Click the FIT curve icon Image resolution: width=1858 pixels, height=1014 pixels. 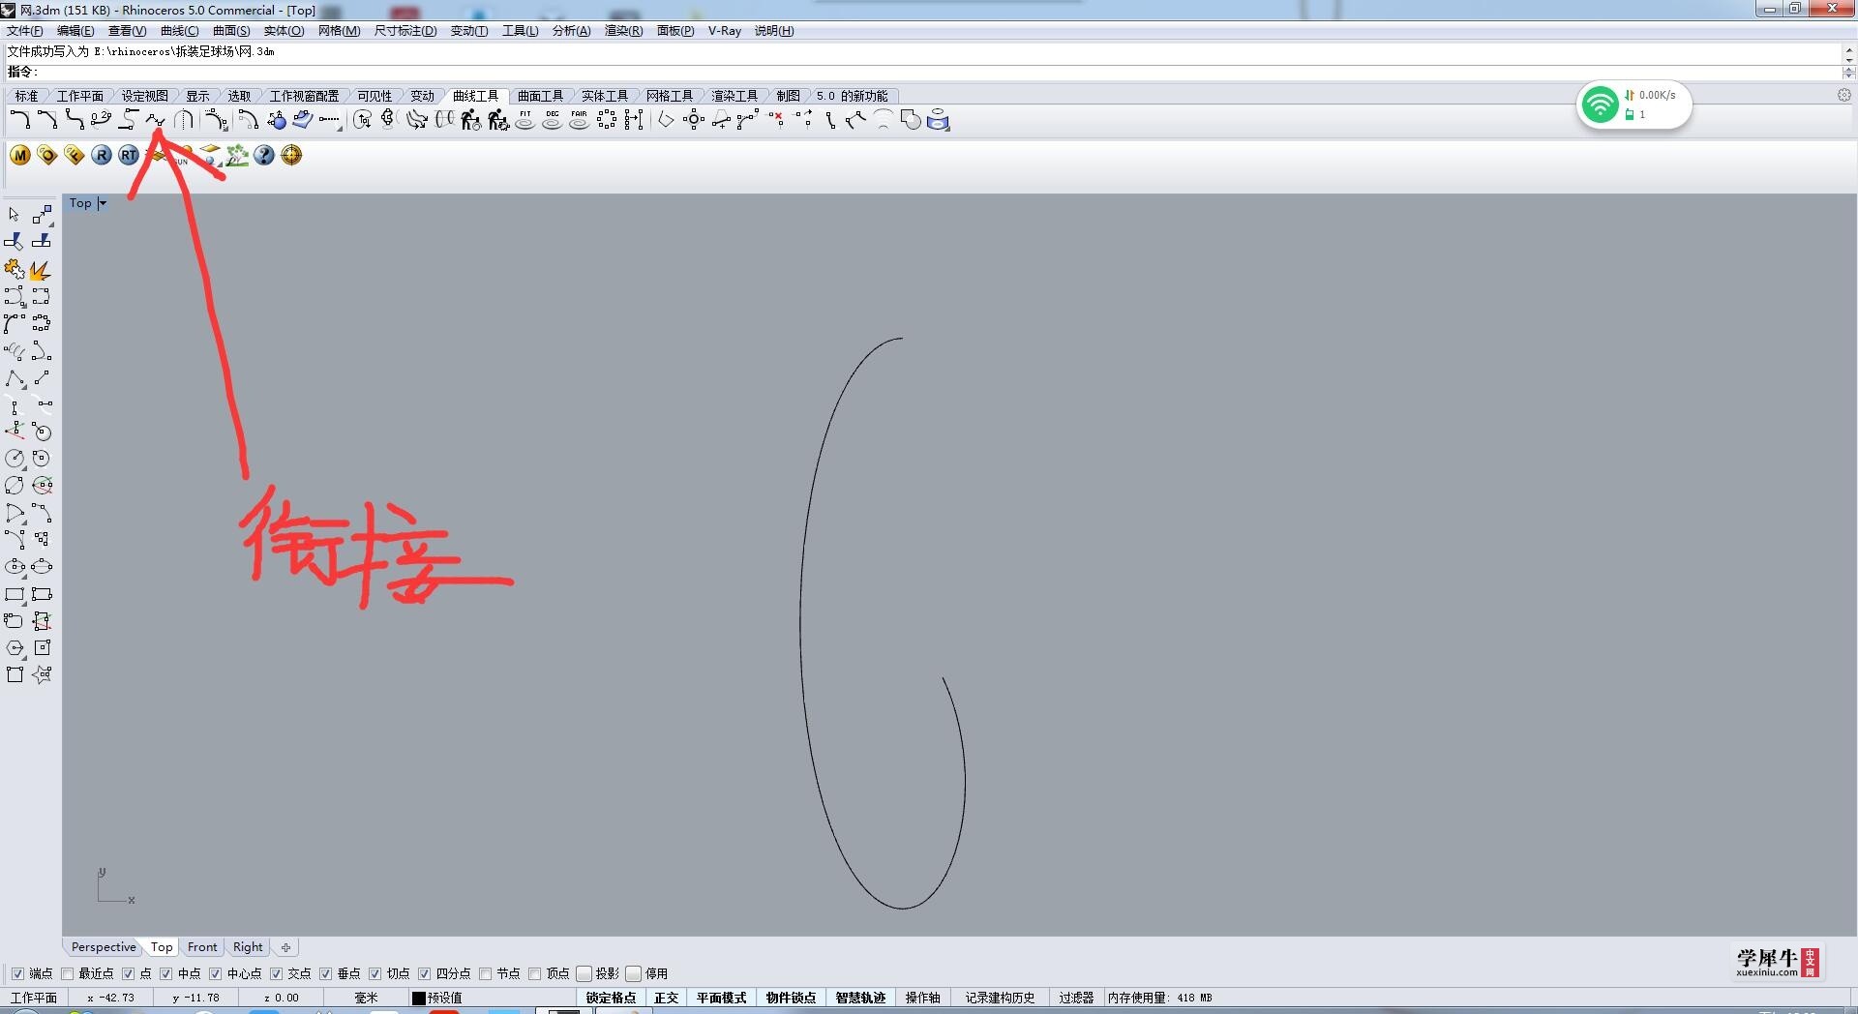point(525,120)
